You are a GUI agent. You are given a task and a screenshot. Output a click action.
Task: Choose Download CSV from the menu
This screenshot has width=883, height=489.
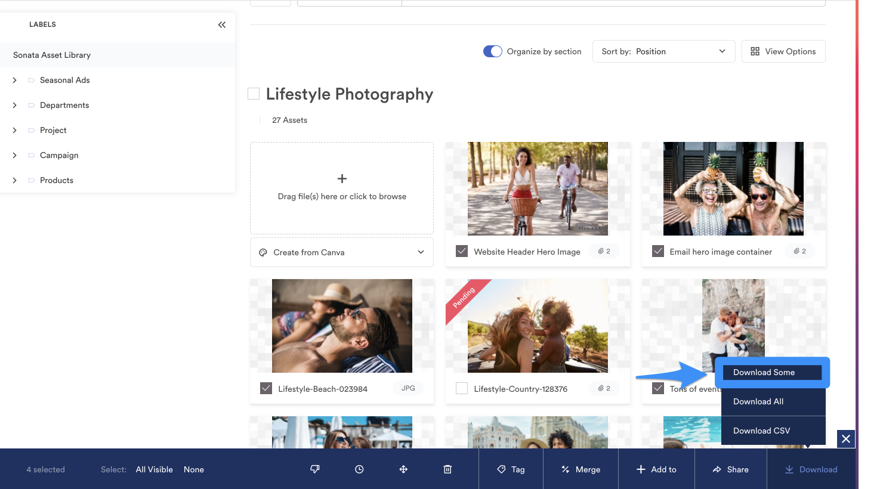762,431
